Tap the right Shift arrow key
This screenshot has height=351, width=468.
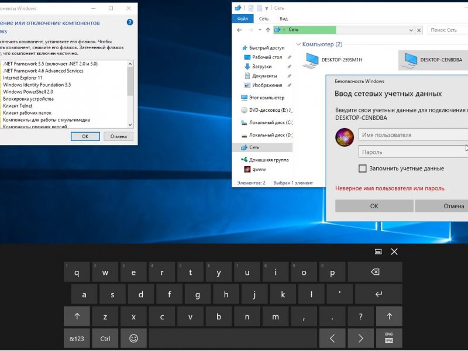389,316
